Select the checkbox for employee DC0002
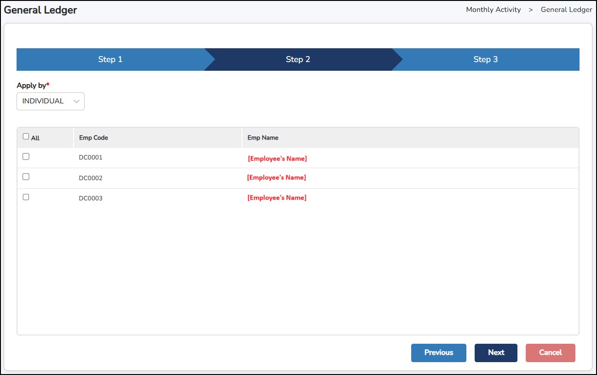This screenshot has height=375, width=597. 26,177
